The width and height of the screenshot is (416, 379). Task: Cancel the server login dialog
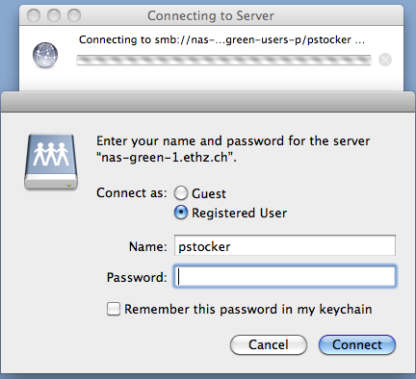(x=269, y=344)
